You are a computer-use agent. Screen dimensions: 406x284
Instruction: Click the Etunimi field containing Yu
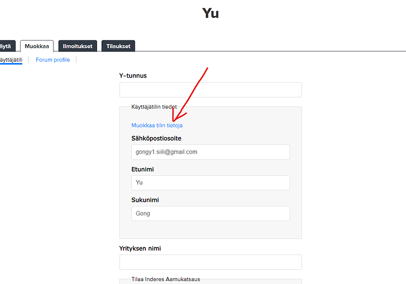[x=210, y=182]
